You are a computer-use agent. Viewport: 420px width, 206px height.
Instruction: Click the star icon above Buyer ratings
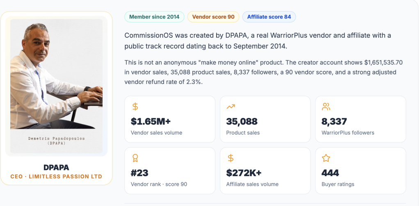pyautogui.click(x=326, y=158)
